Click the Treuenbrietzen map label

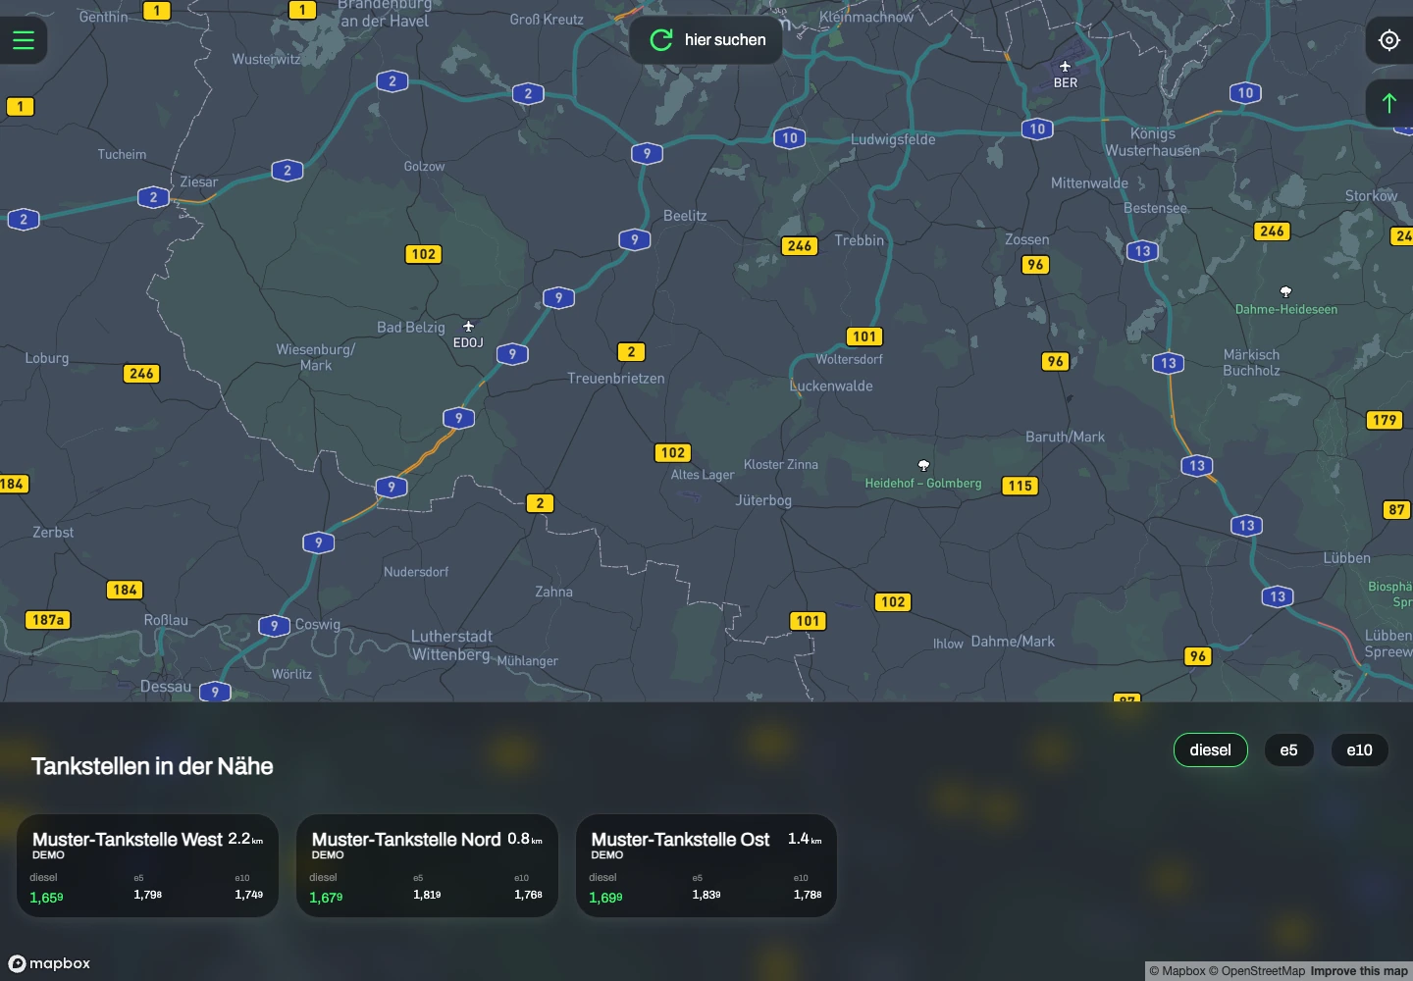point(616,379)
